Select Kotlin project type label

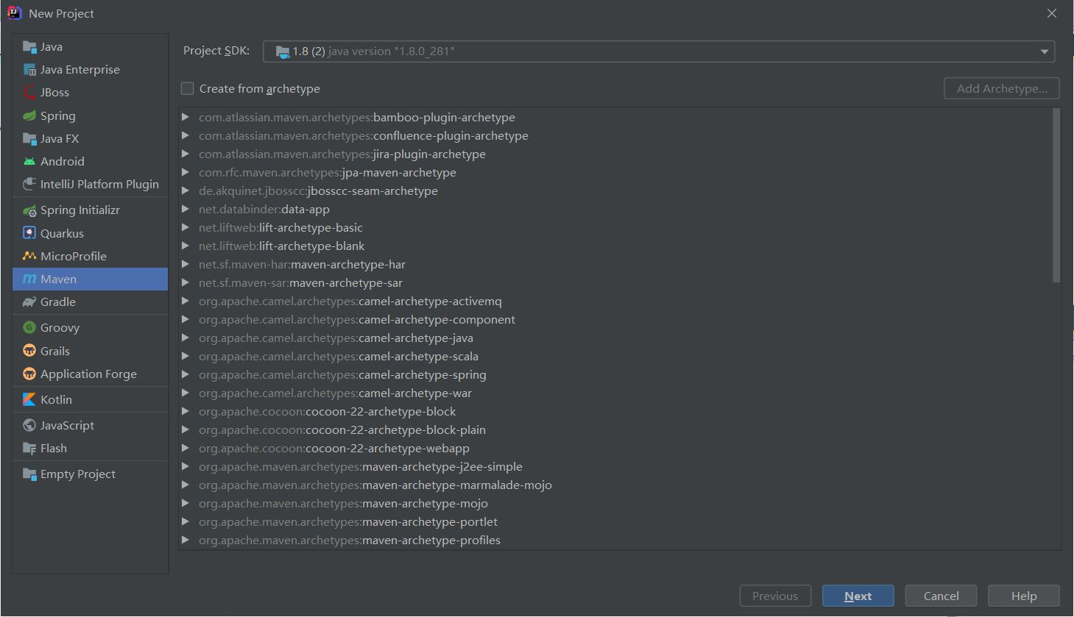[57, 399]
